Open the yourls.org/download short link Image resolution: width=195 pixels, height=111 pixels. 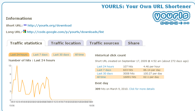(x=49, y=25)
